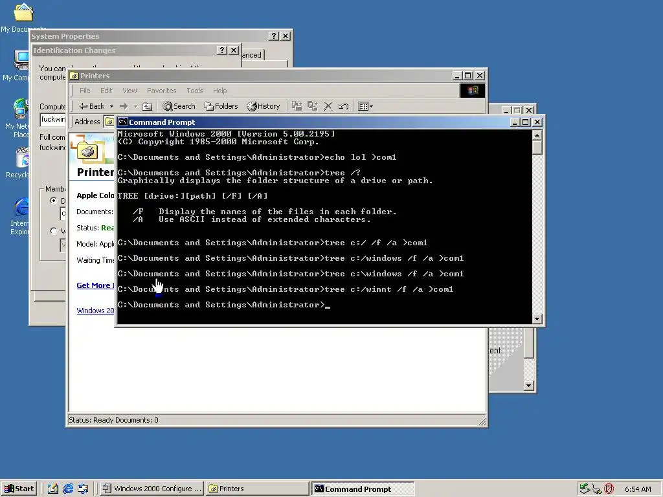The image size is (663, 497).
Task: Click the Undo icon in Printers toolbar
Action: click(343, 106)
